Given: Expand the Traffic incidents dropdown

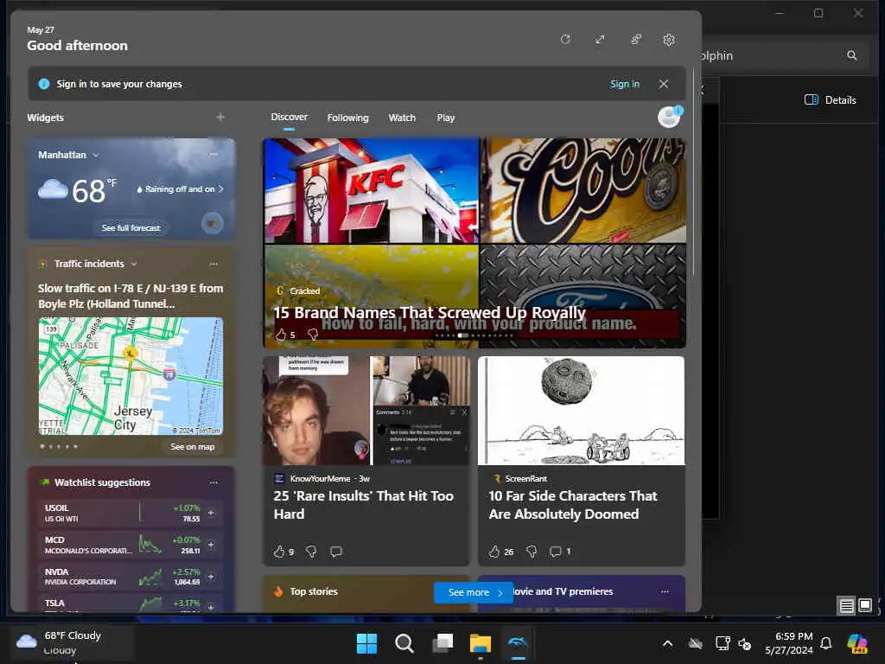Looking at the screenshot, I should click(134, 264).
